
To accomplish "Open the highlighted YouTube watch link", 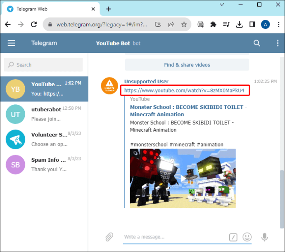I will (x=185, y=90).
